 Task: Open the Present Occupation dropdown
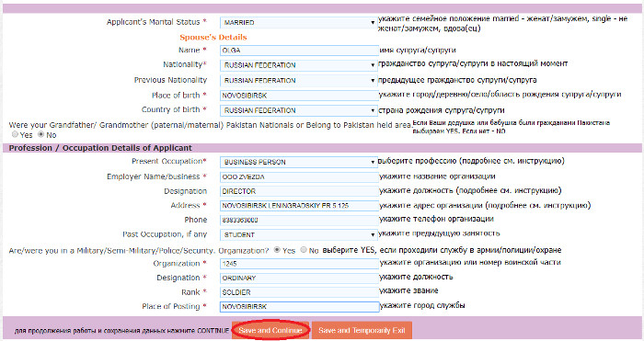(299, 162)
